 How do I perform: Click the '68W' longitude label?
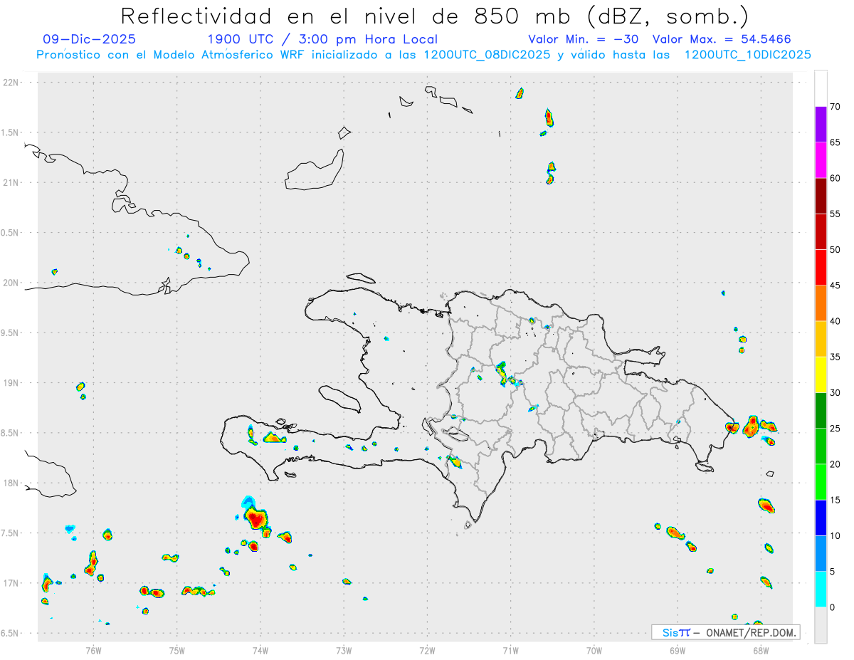761,650
